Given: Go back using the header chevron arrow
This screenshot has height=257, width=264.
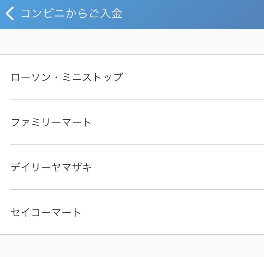Looking at the screenshot, I should tap(10, 13).
